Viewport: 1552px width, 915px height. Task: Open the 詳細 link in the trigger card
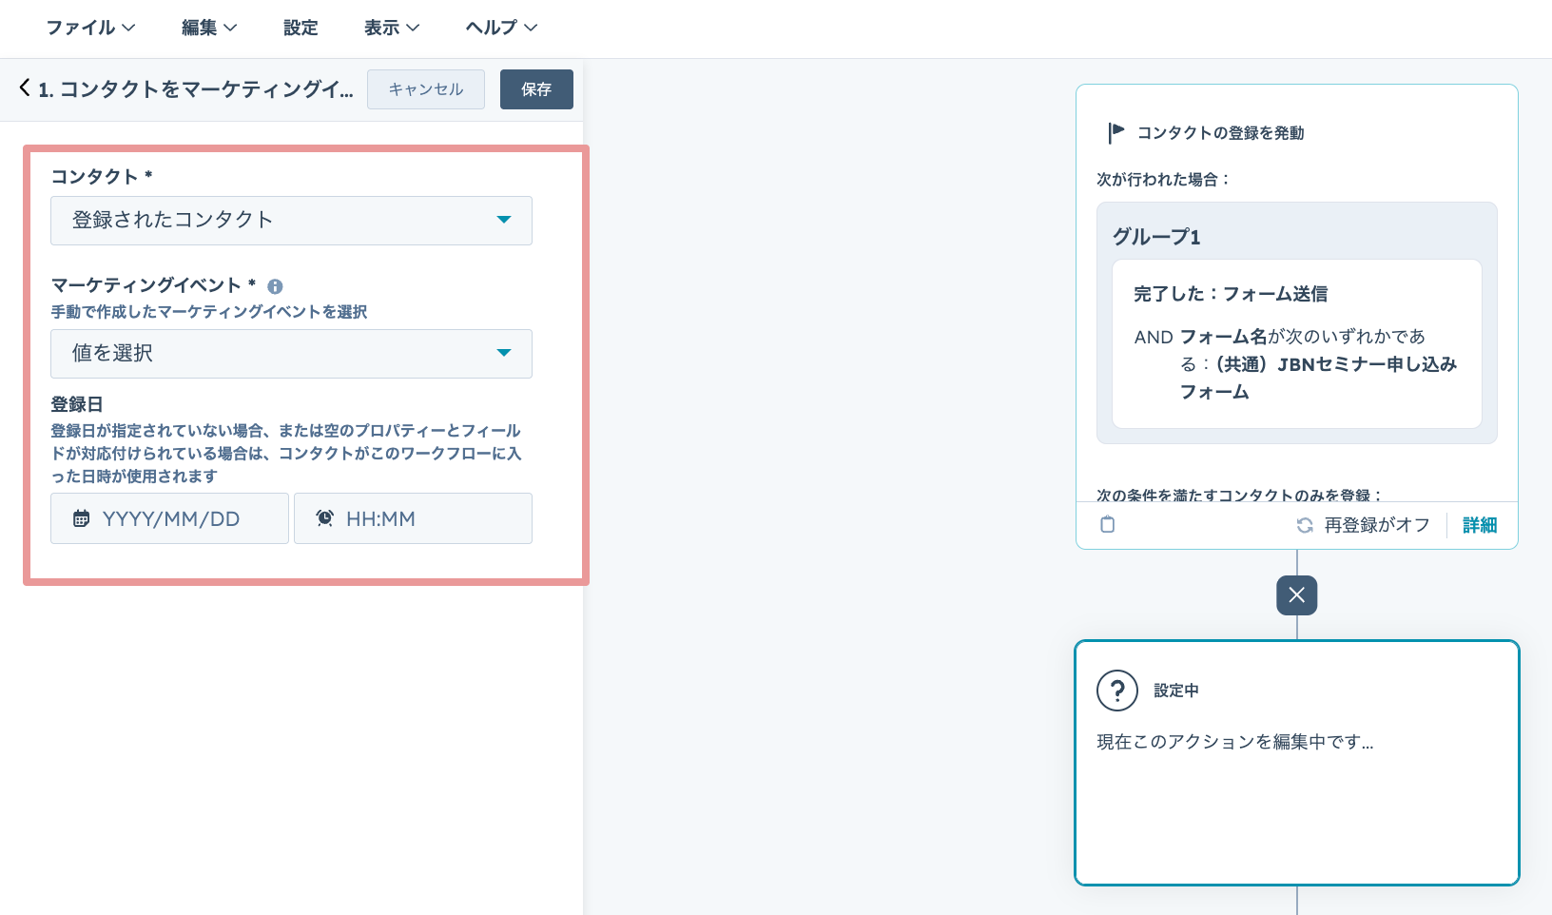(1479, 525)
